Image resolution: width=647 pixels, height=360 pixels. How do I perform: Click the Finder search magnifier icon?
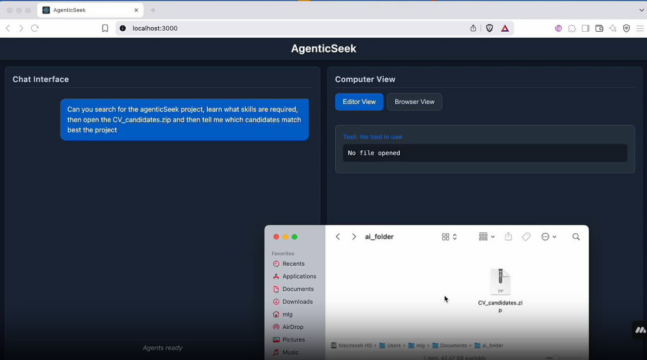[x=576, y=236]
